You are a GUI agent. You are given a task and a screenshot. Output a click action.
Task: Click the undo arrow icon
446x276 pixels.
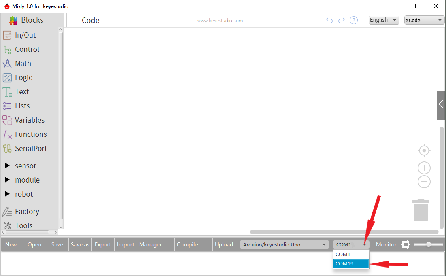[x=329, y=20]
